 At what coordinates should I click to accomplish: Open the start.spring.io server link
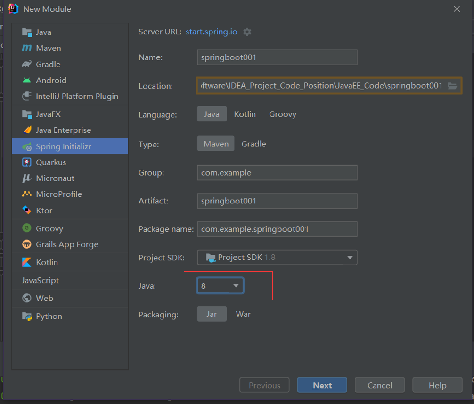coord(211,32)
